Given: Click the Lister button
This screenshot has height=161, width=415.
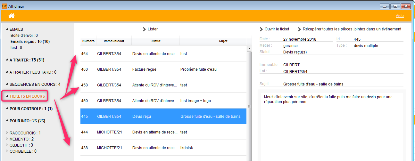Looking at the screenshot, I should pos(153,29).
